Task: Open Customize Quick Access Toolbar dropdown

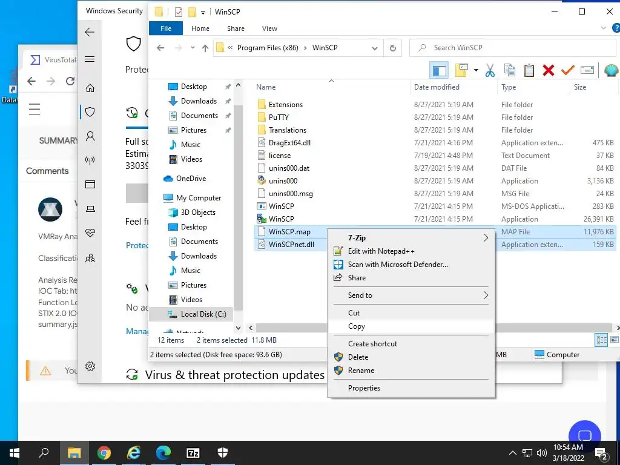Action: coord(203,12)
